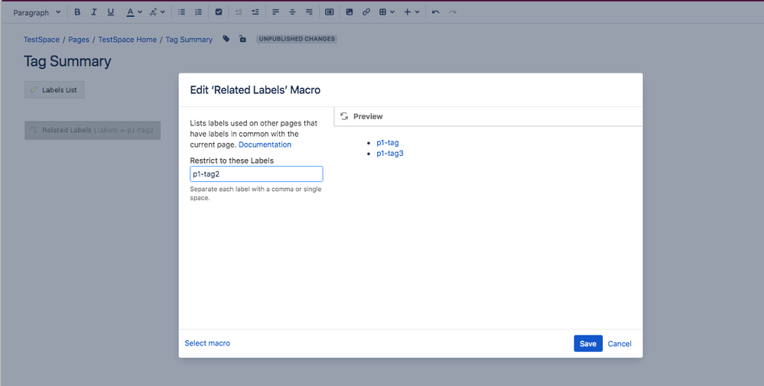Align text right

click(309, 11)
